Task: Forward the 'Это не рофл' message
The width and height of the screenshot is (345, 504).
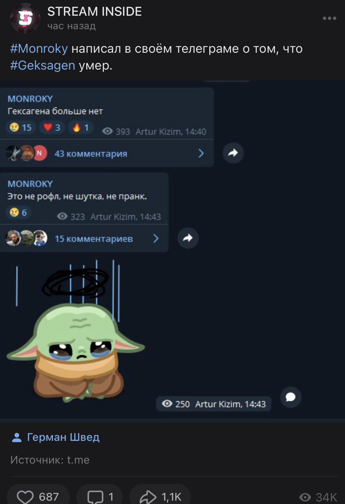Action: click(x=188, y=238)
